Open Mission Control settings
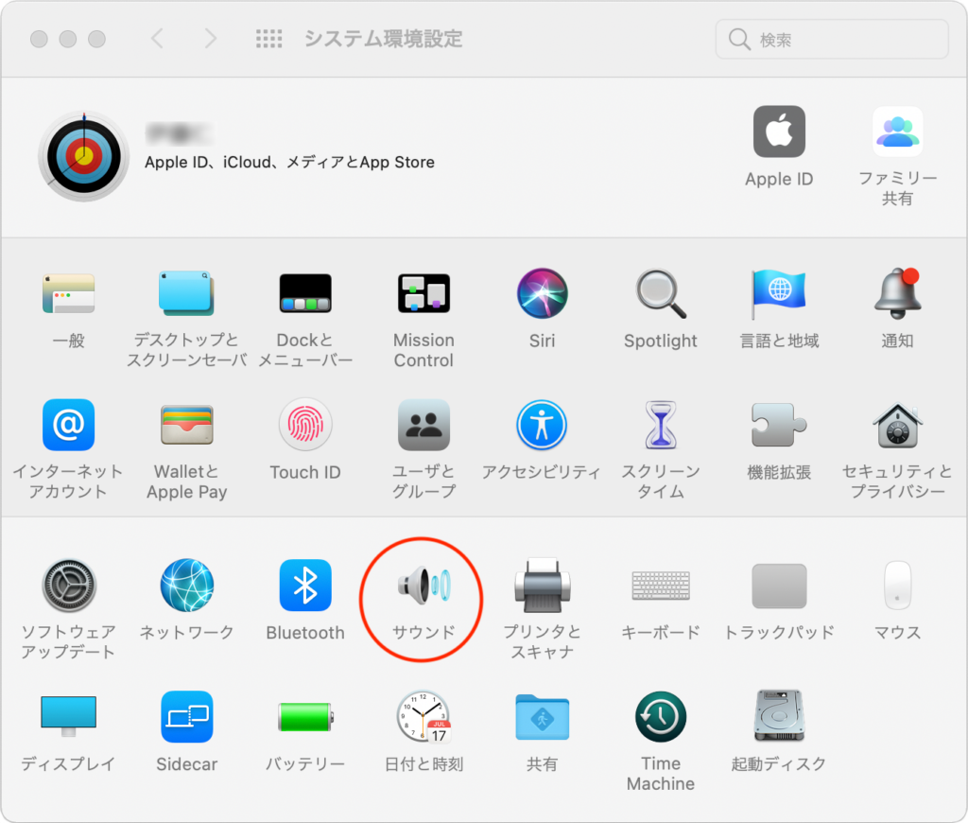Image resolution: width=968 pixels, height=823 pixels. (423, 294)
